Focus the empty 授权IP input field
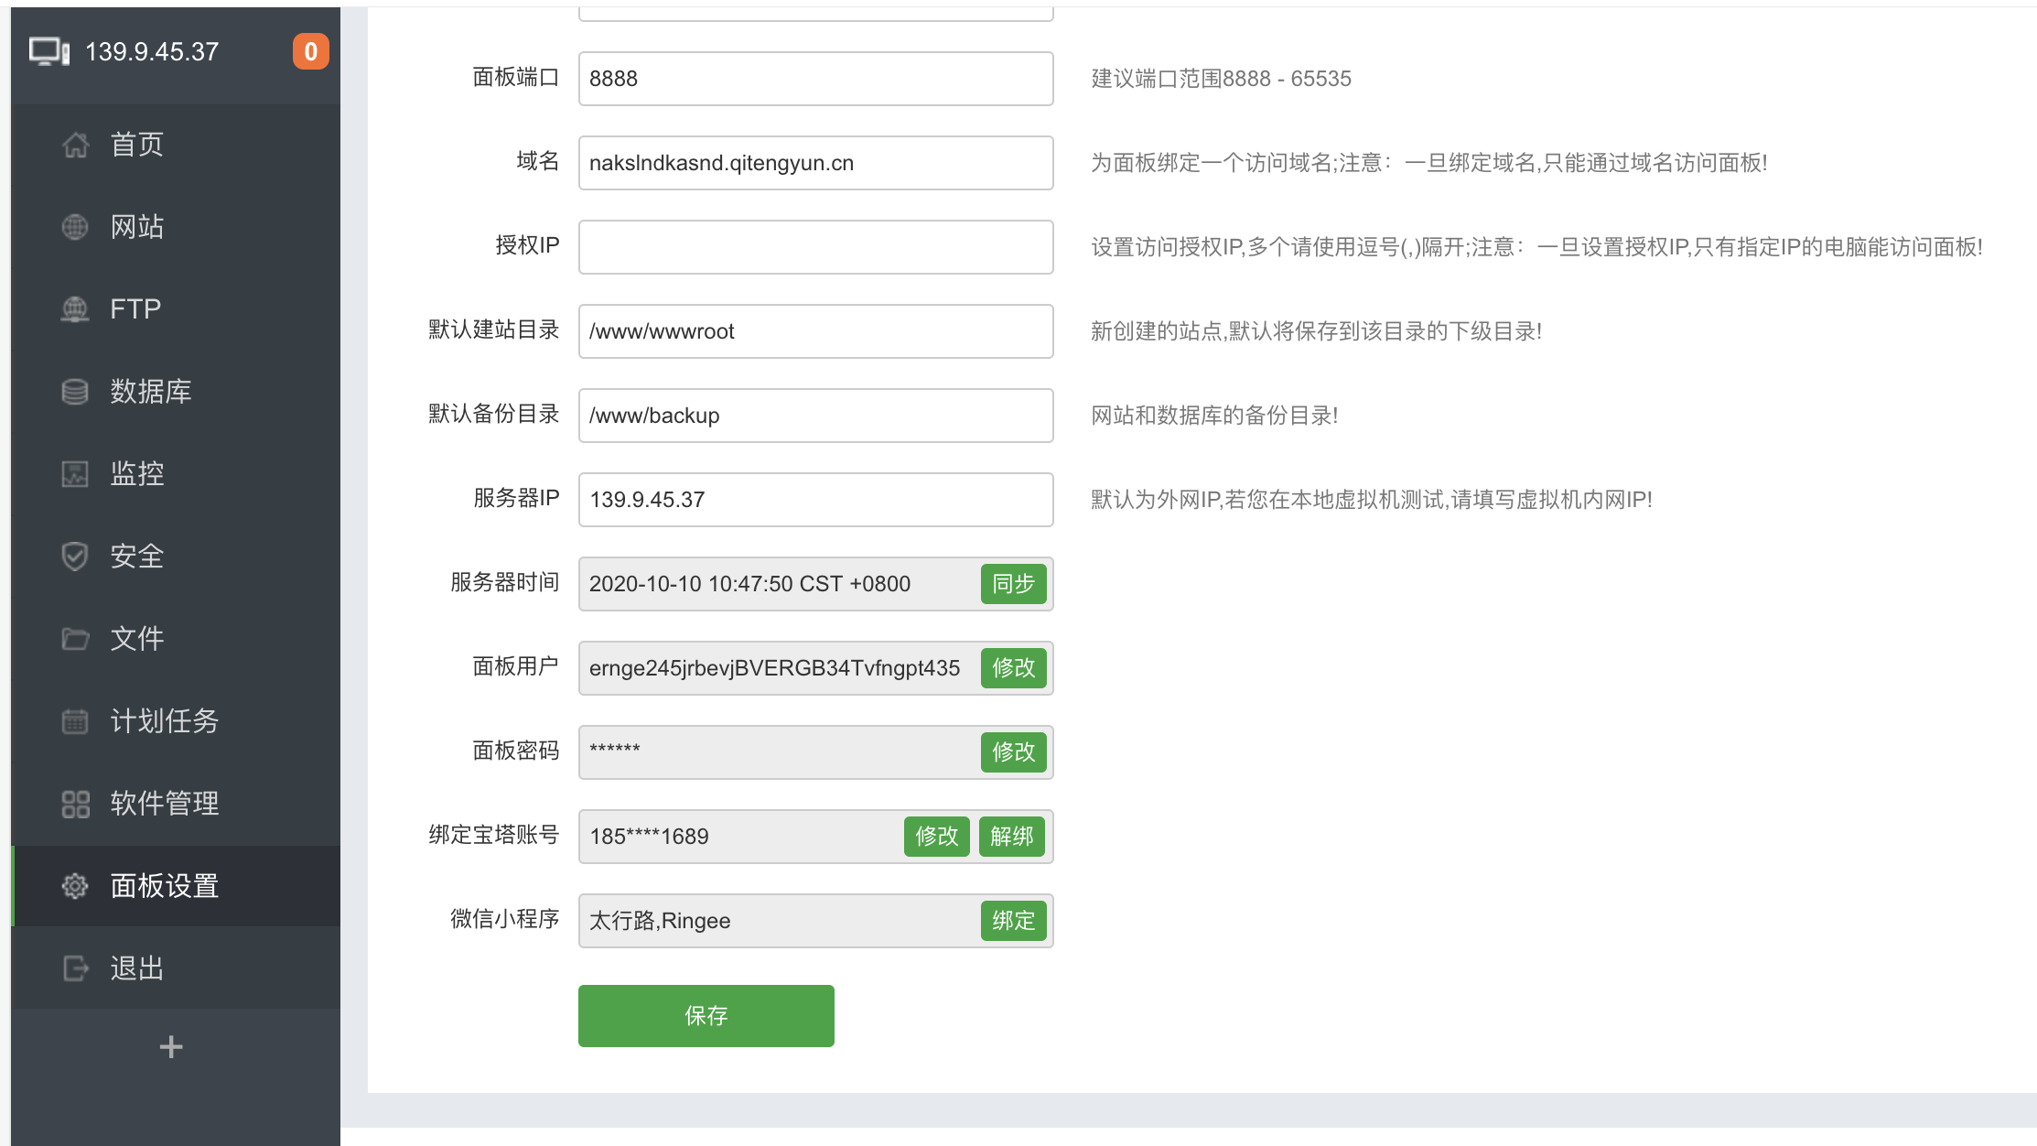 (815, 247)
